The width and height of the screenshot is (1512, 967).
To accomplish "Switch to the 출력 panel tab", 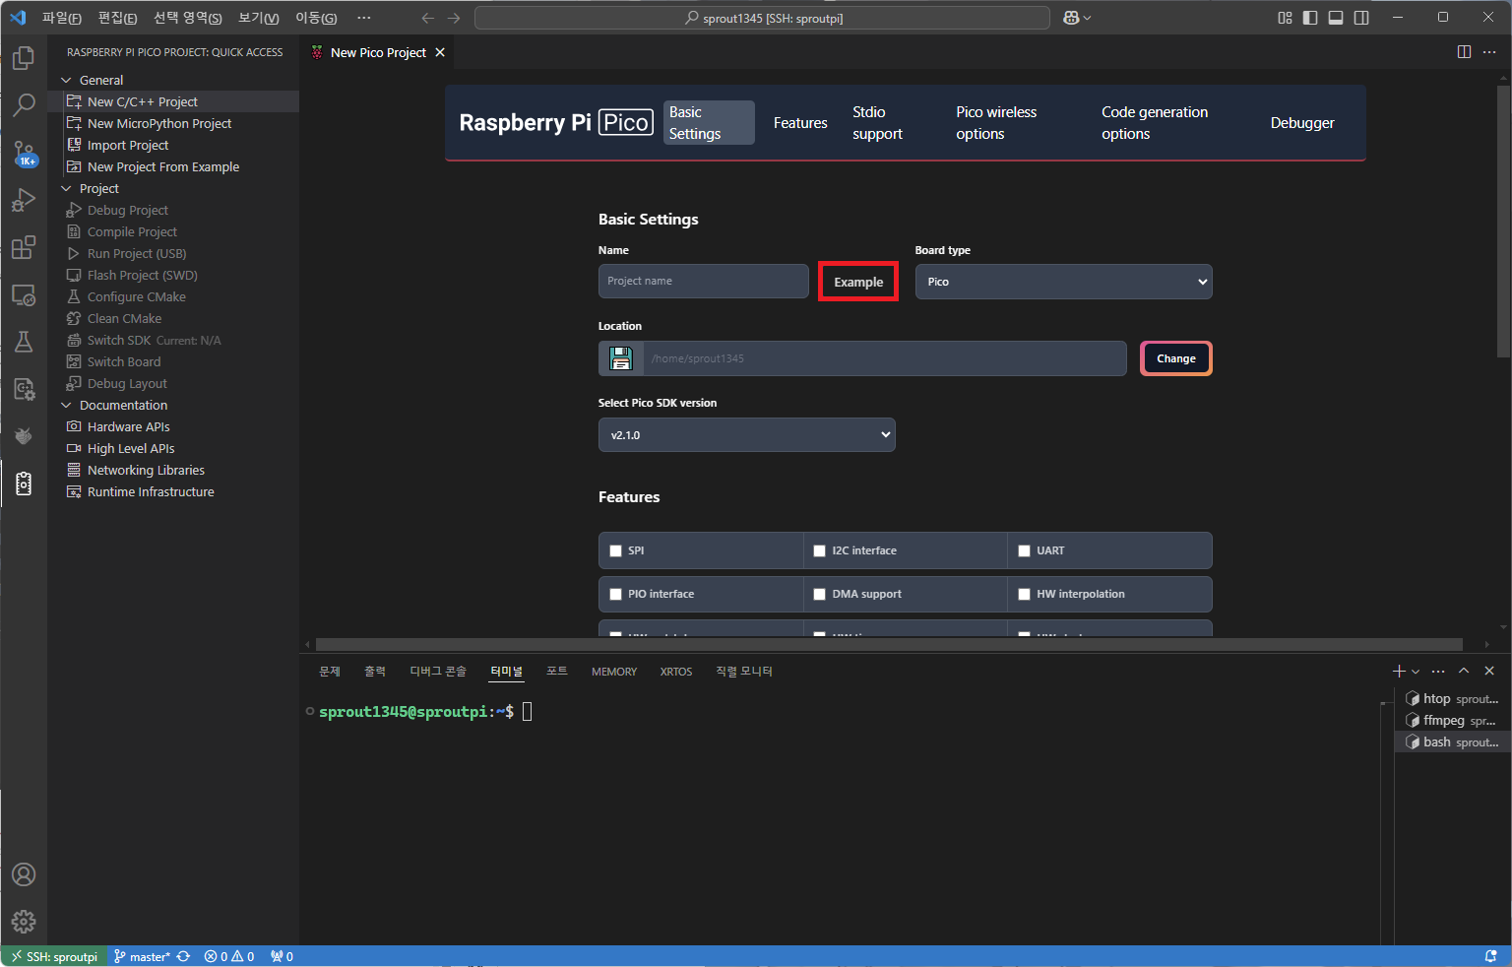I will point(375,671).
